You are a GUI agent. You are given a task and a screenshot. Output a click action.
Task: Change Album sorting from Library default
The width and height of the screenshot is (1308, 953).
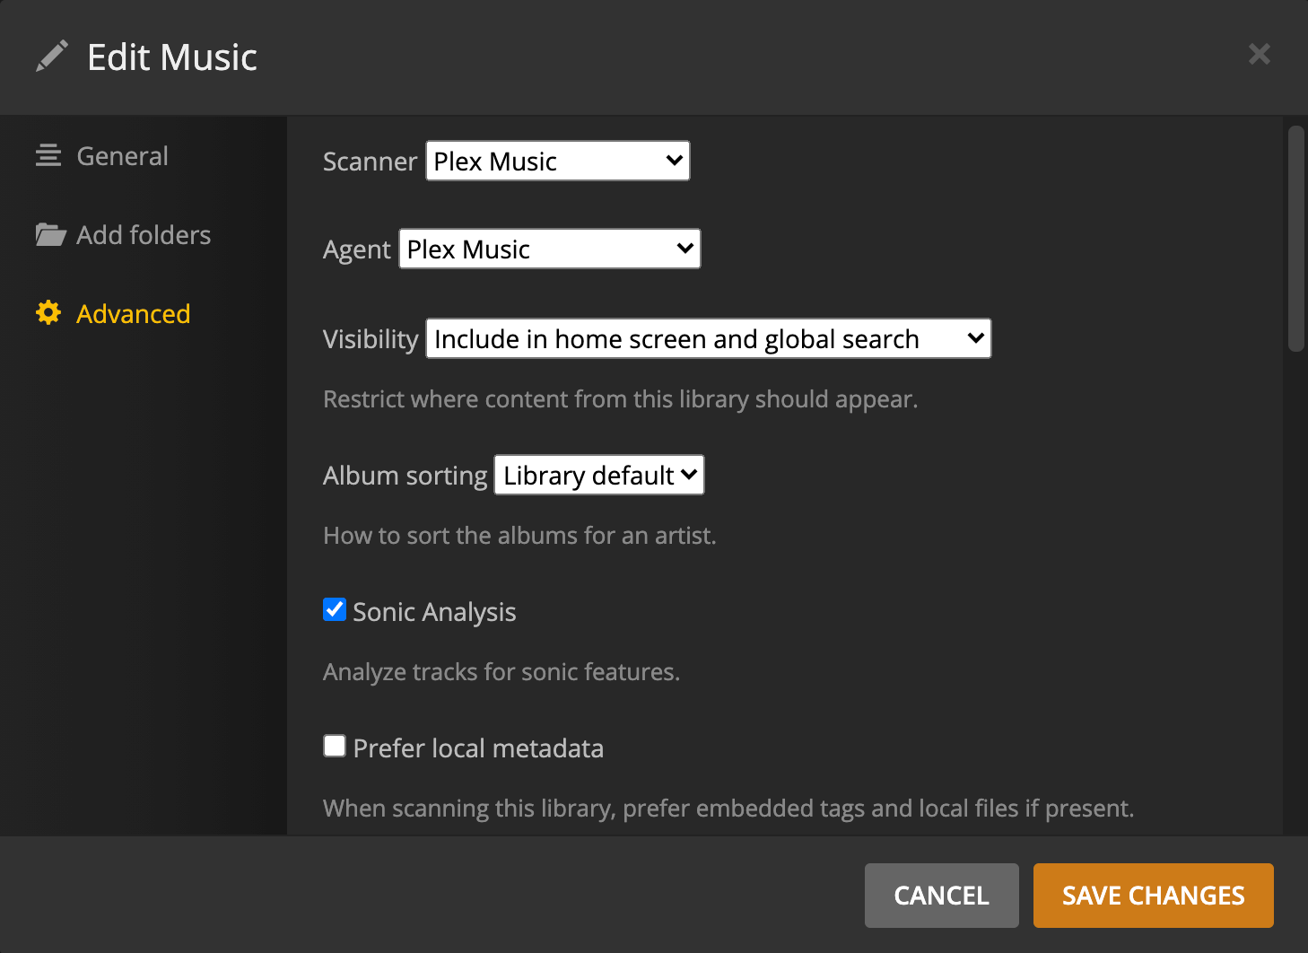[597, 475]
